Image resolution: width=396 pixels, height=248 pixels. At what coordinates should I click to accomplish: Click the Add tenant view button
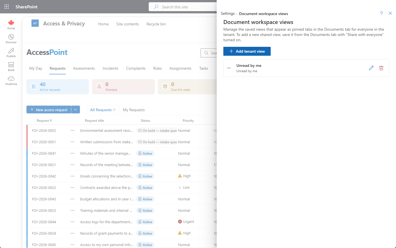(x=247, y=51)
